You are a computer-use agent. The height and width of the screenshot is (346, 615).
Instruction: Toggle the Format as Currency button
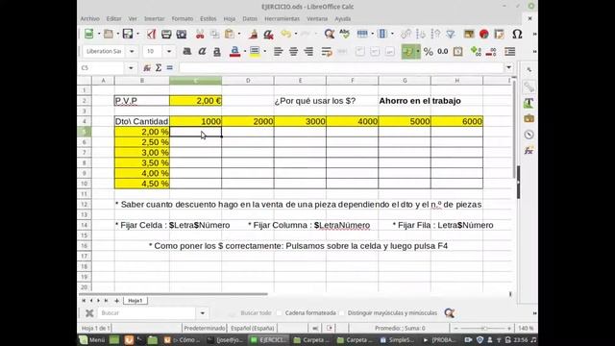[x=407, y=51]
